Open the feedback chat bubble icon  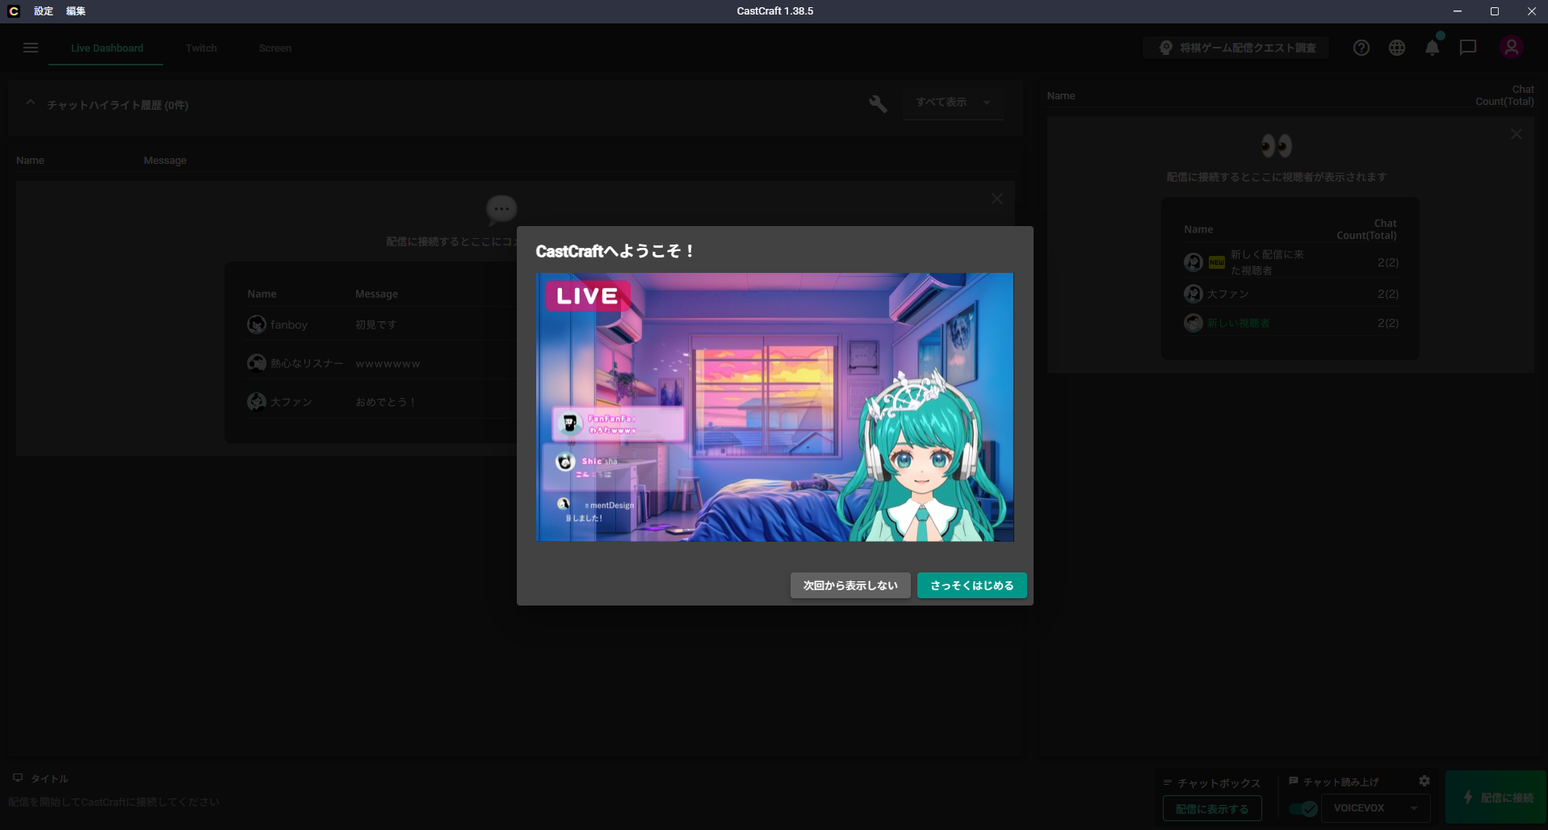[x=1468, y=48]
